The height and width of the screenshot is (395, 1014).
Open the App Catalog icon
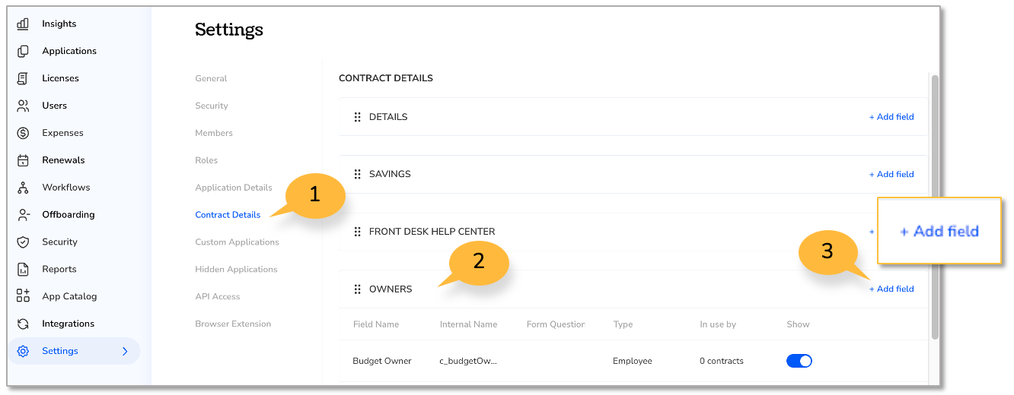click(23, 296)
